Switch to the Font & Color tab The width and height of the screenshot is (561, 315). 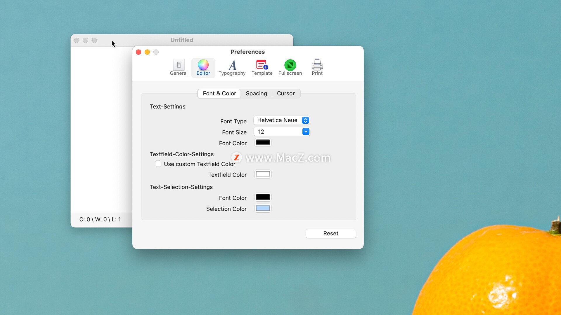(219, 93)
